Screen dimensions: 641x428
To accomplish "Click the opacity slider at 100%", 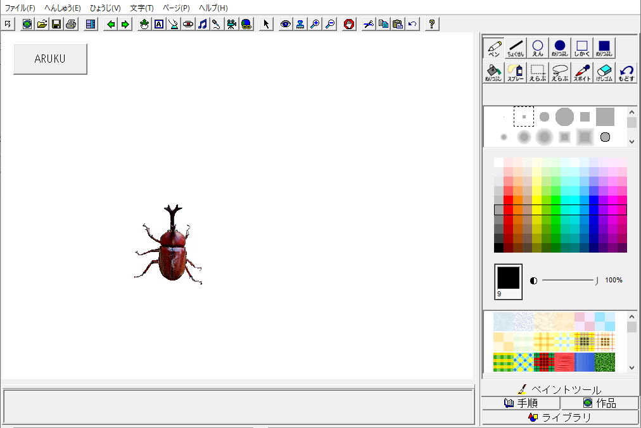I will tap(597, 280).
